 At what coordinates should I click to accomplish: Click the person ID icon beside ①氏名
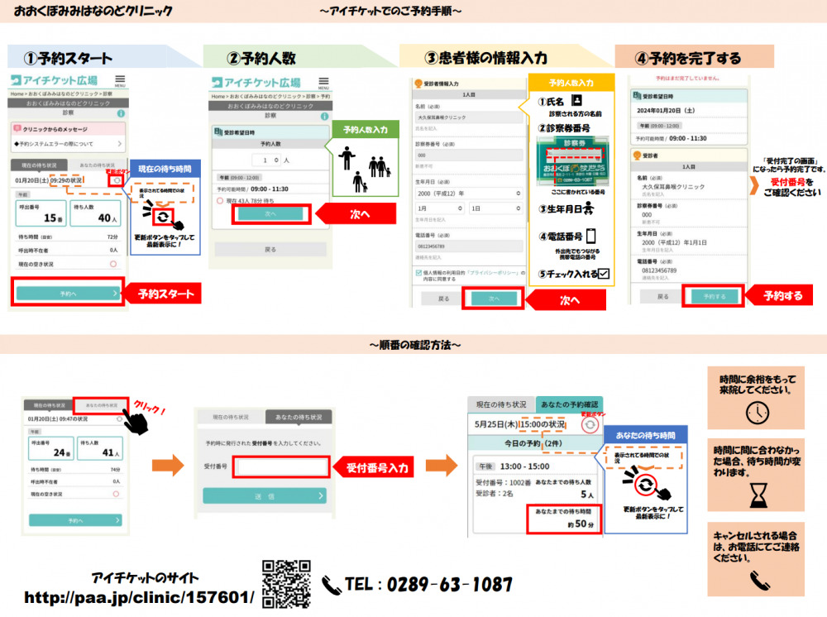pyautogui.click(x=576, y=100)
